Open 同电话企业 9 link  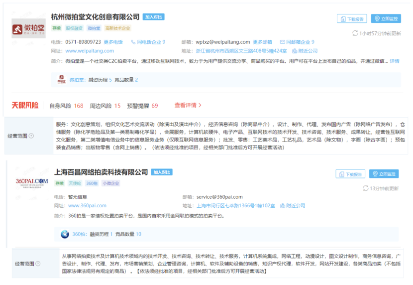[x=151, y=42]
